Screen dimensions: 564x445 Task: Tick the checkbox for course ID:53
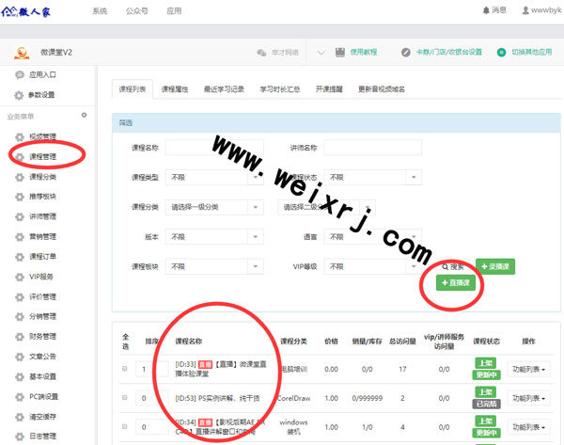point(124,397)
